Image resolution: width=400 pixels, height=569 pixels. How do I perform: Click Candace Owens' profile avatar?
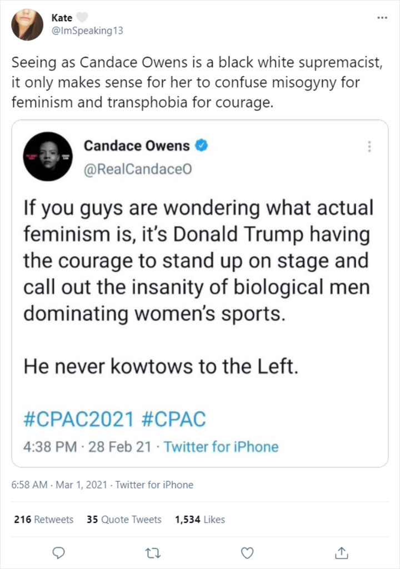[x=48, y=156]
